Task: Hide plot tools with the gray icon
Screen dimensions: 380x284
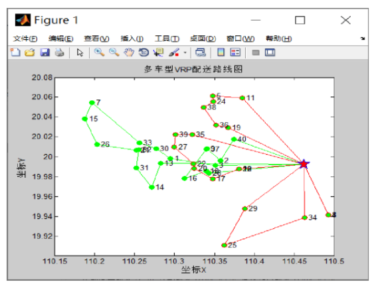Action: (x=256, y=52)
